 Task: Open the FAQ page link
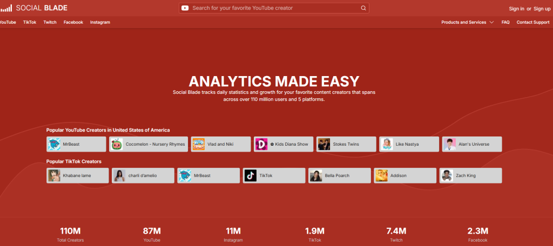click(505, 22)
